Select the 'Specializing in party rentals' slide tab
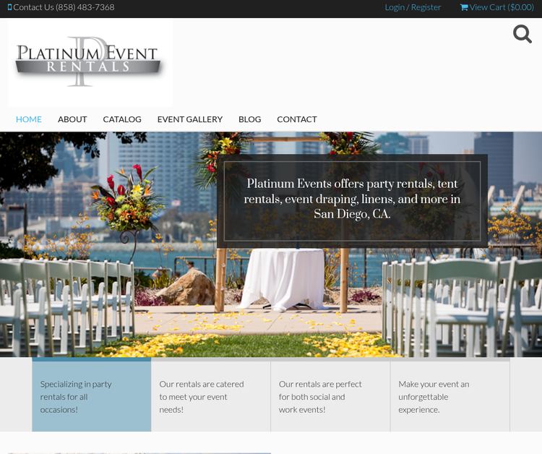Image resolution: width=542 pixels, height=454 pixels. point(92,396)
